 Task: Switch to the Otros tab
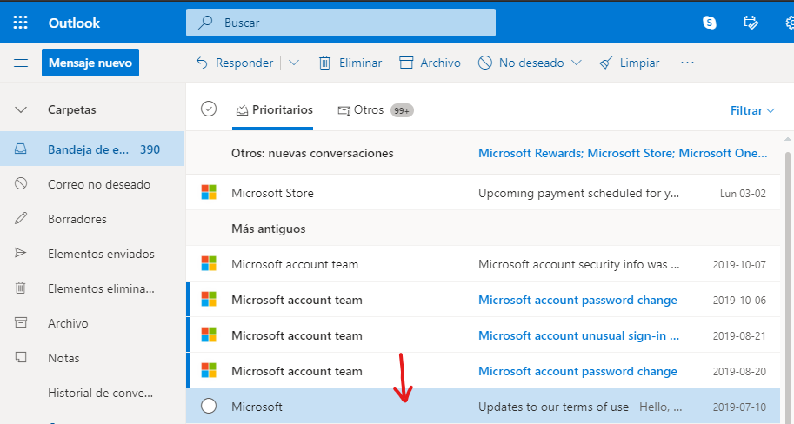click(375, 109)
